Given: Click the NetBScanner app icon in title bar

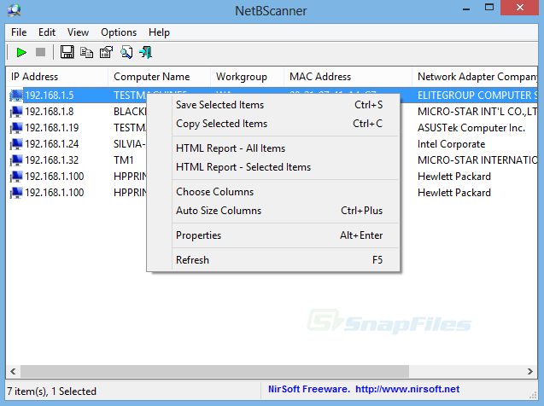Looking at the screenshot, I should click(14, 9).
